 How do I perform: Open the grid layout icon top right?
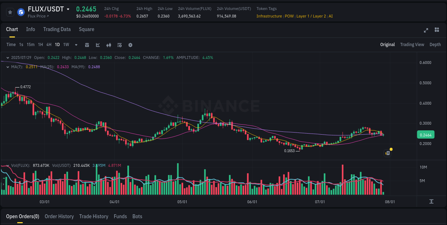(437, 30)
